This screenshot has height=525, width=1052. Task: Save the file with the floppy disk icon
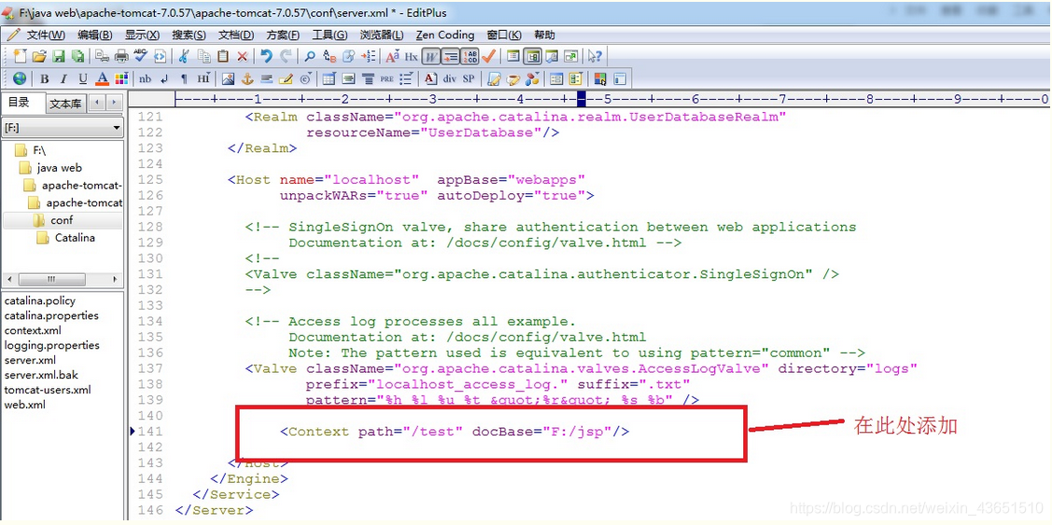click(x=59, y=56)
